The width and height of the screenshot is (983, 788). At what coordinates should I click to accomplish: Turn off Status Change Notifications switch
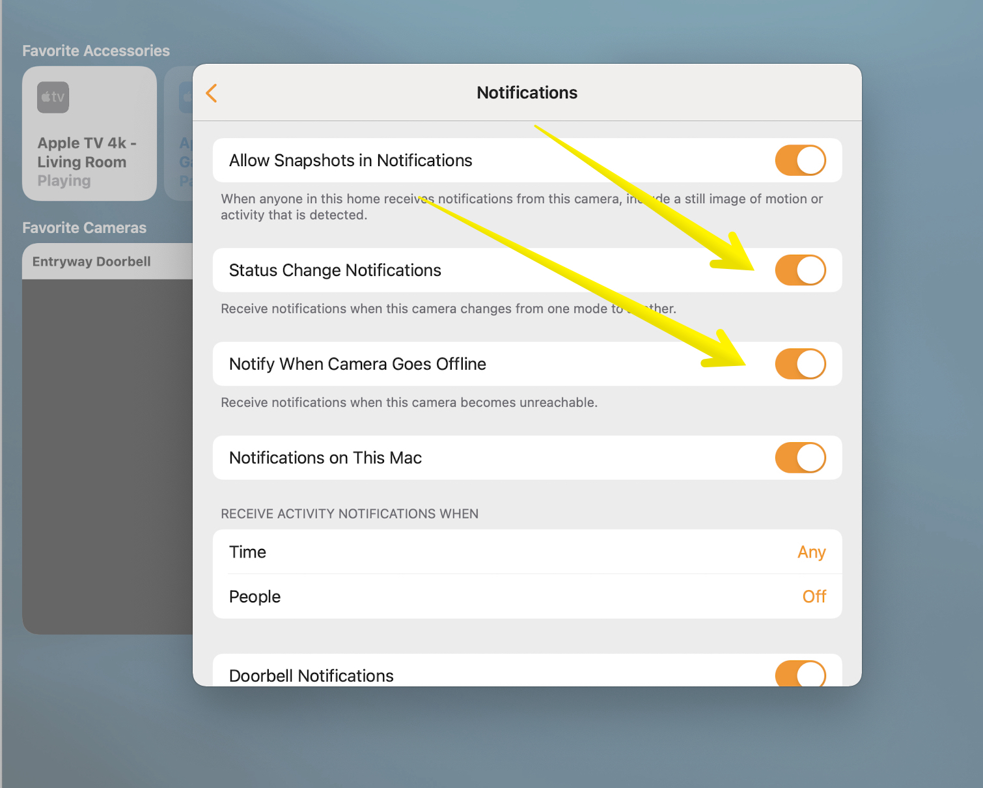pyautogui.click(x=800, y=270)
